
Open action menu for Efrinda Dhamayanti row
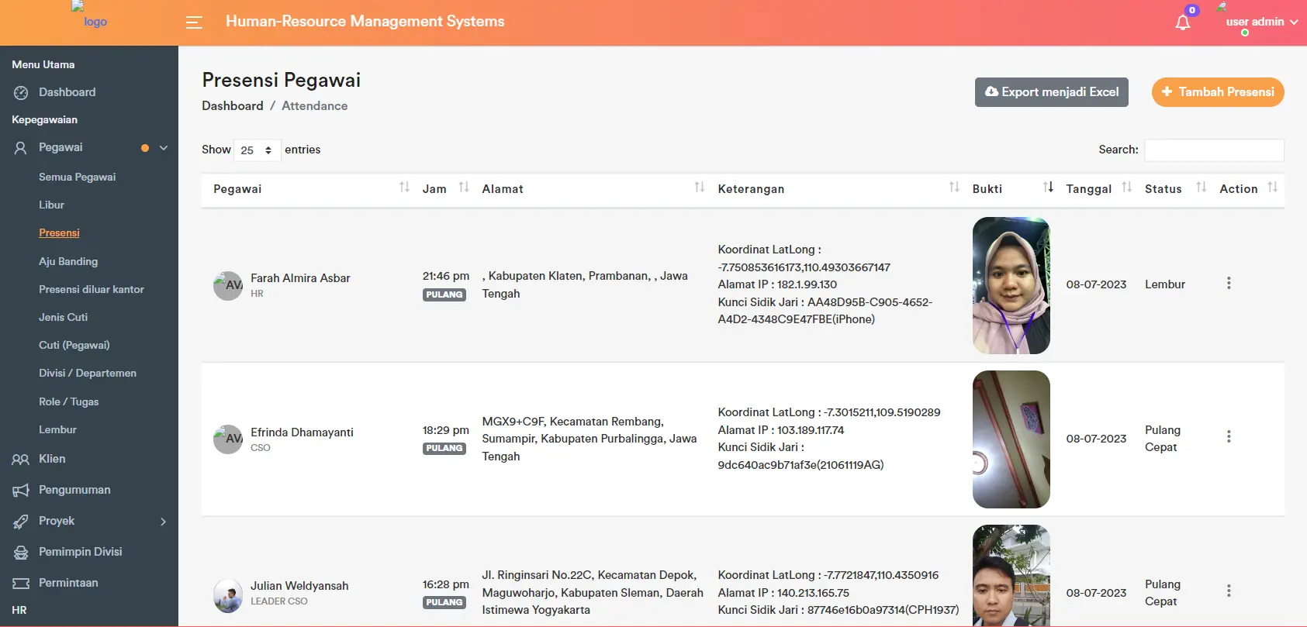[1228, 437]
